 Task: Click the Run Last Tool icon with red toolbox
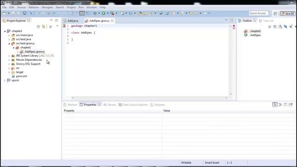112,13
